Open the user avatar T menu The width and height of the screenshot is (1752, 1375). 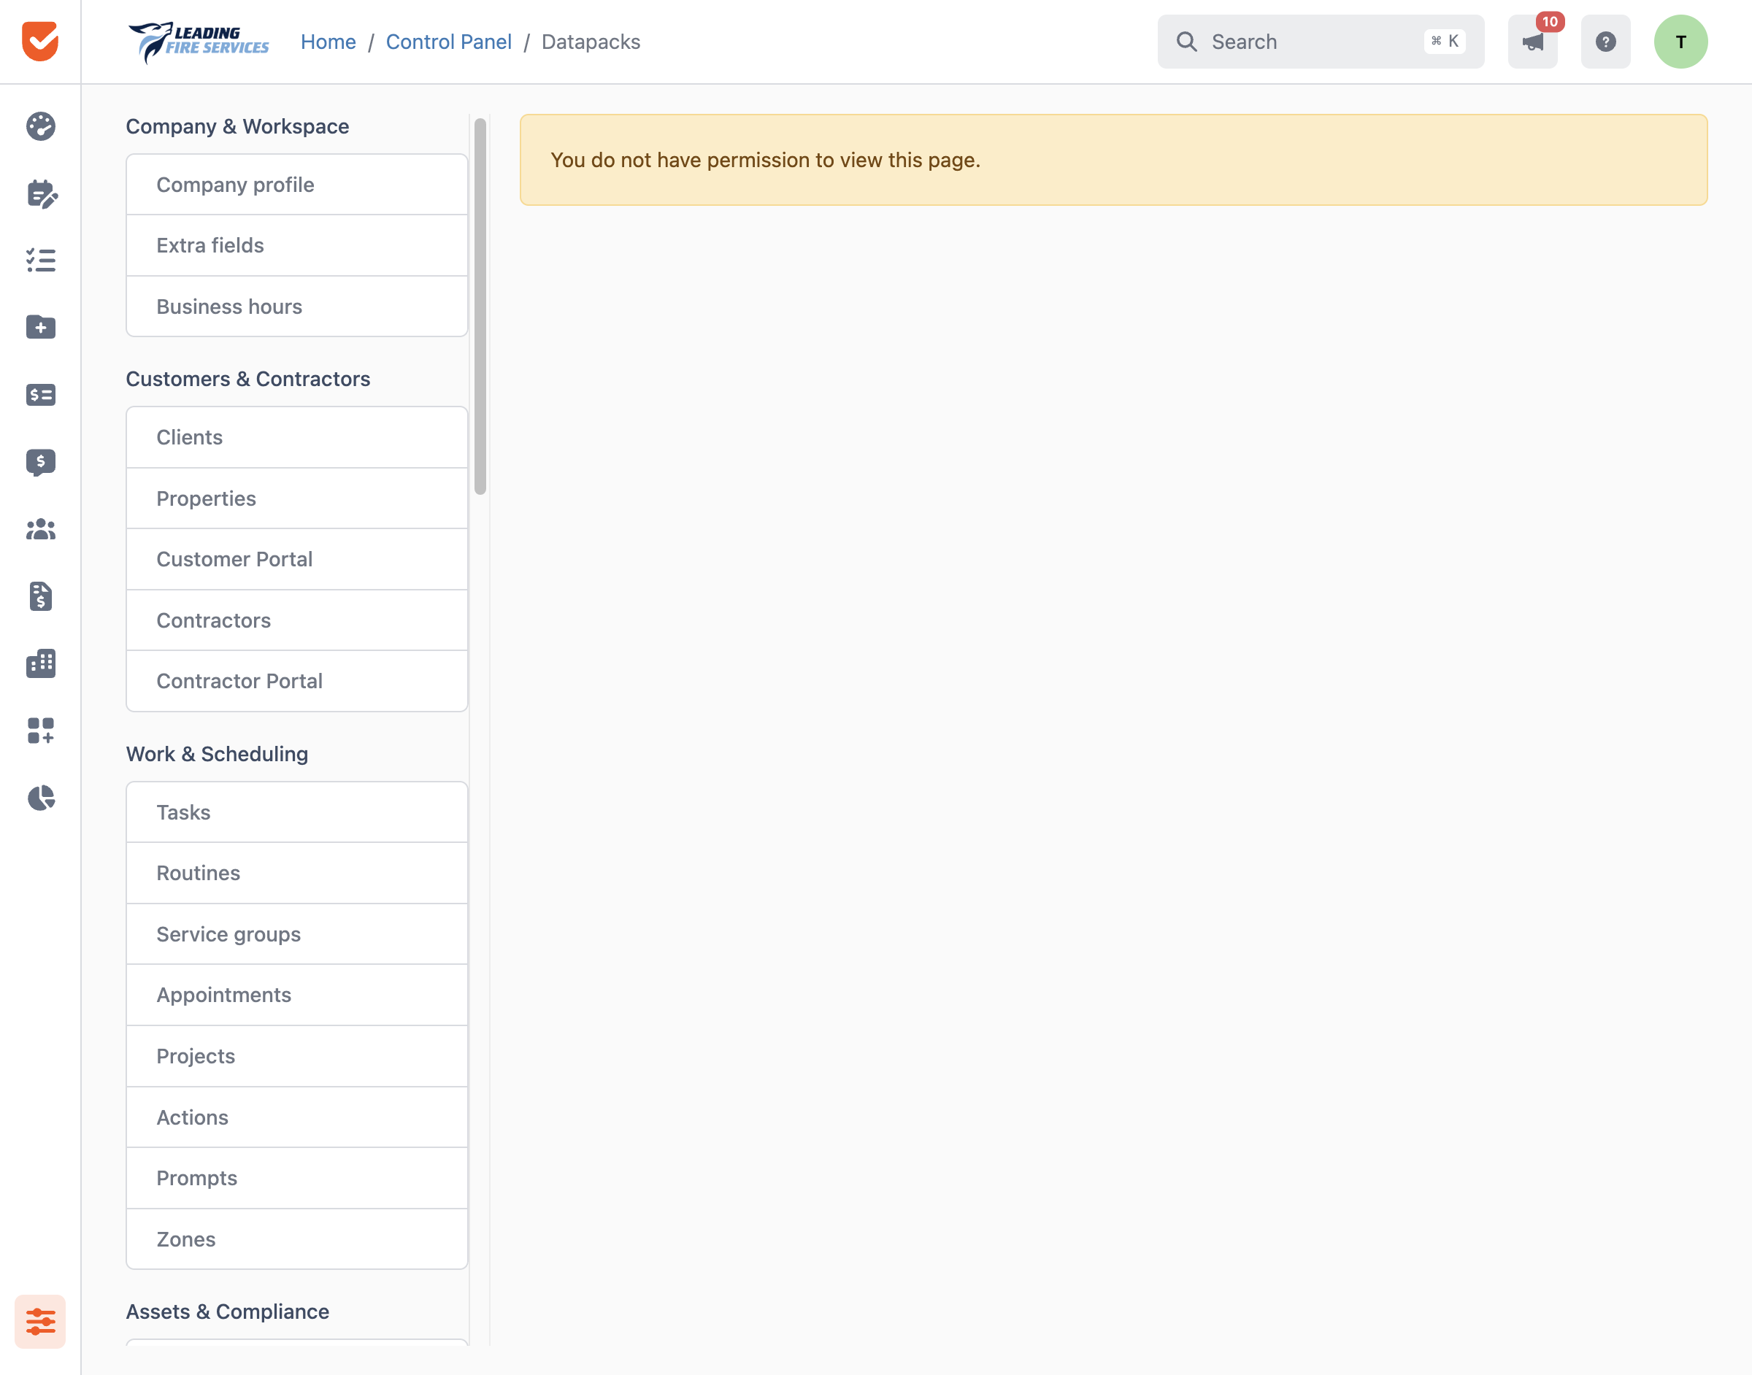click(x=1681, y=41)
